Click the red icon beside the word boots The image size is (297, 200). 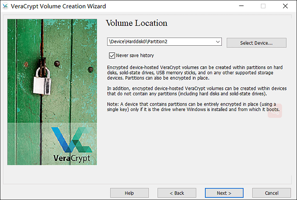[x=275, y=111]
